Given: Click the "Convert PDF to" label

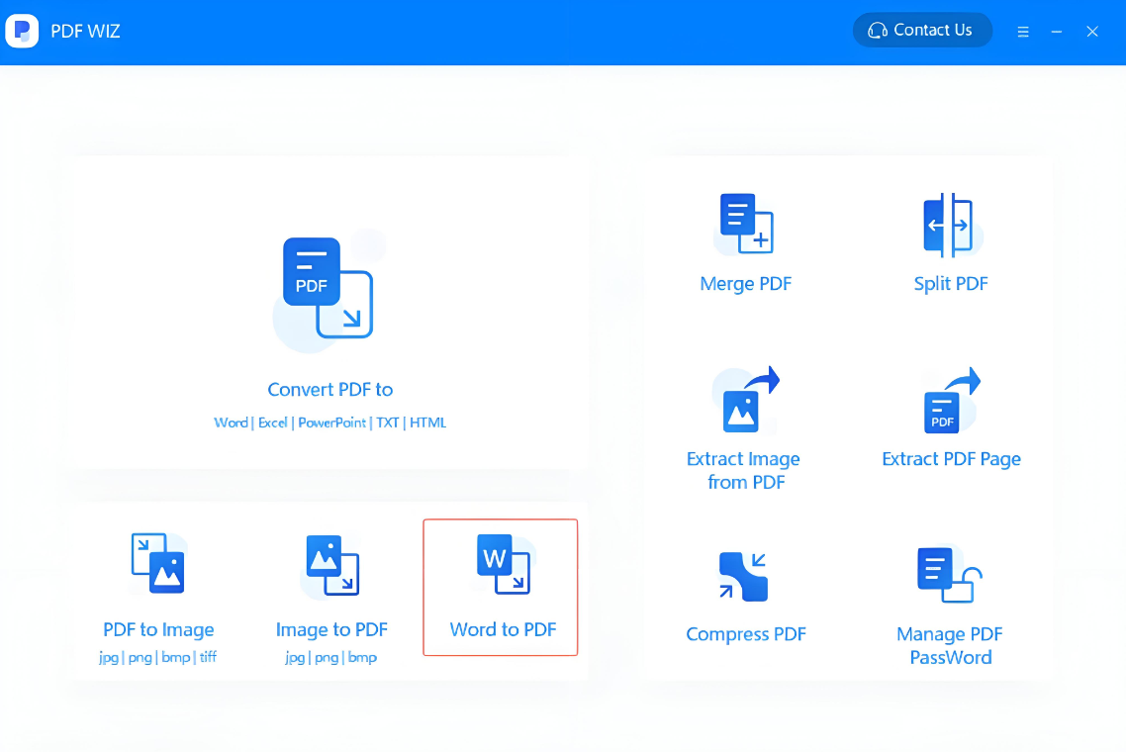Looking at the screenshot, I should (330, 389).
